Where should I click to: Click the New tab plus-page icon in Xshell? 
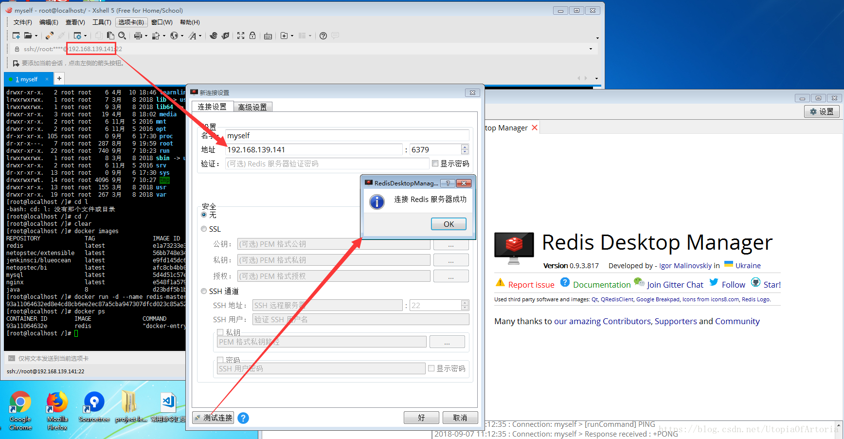284,36
